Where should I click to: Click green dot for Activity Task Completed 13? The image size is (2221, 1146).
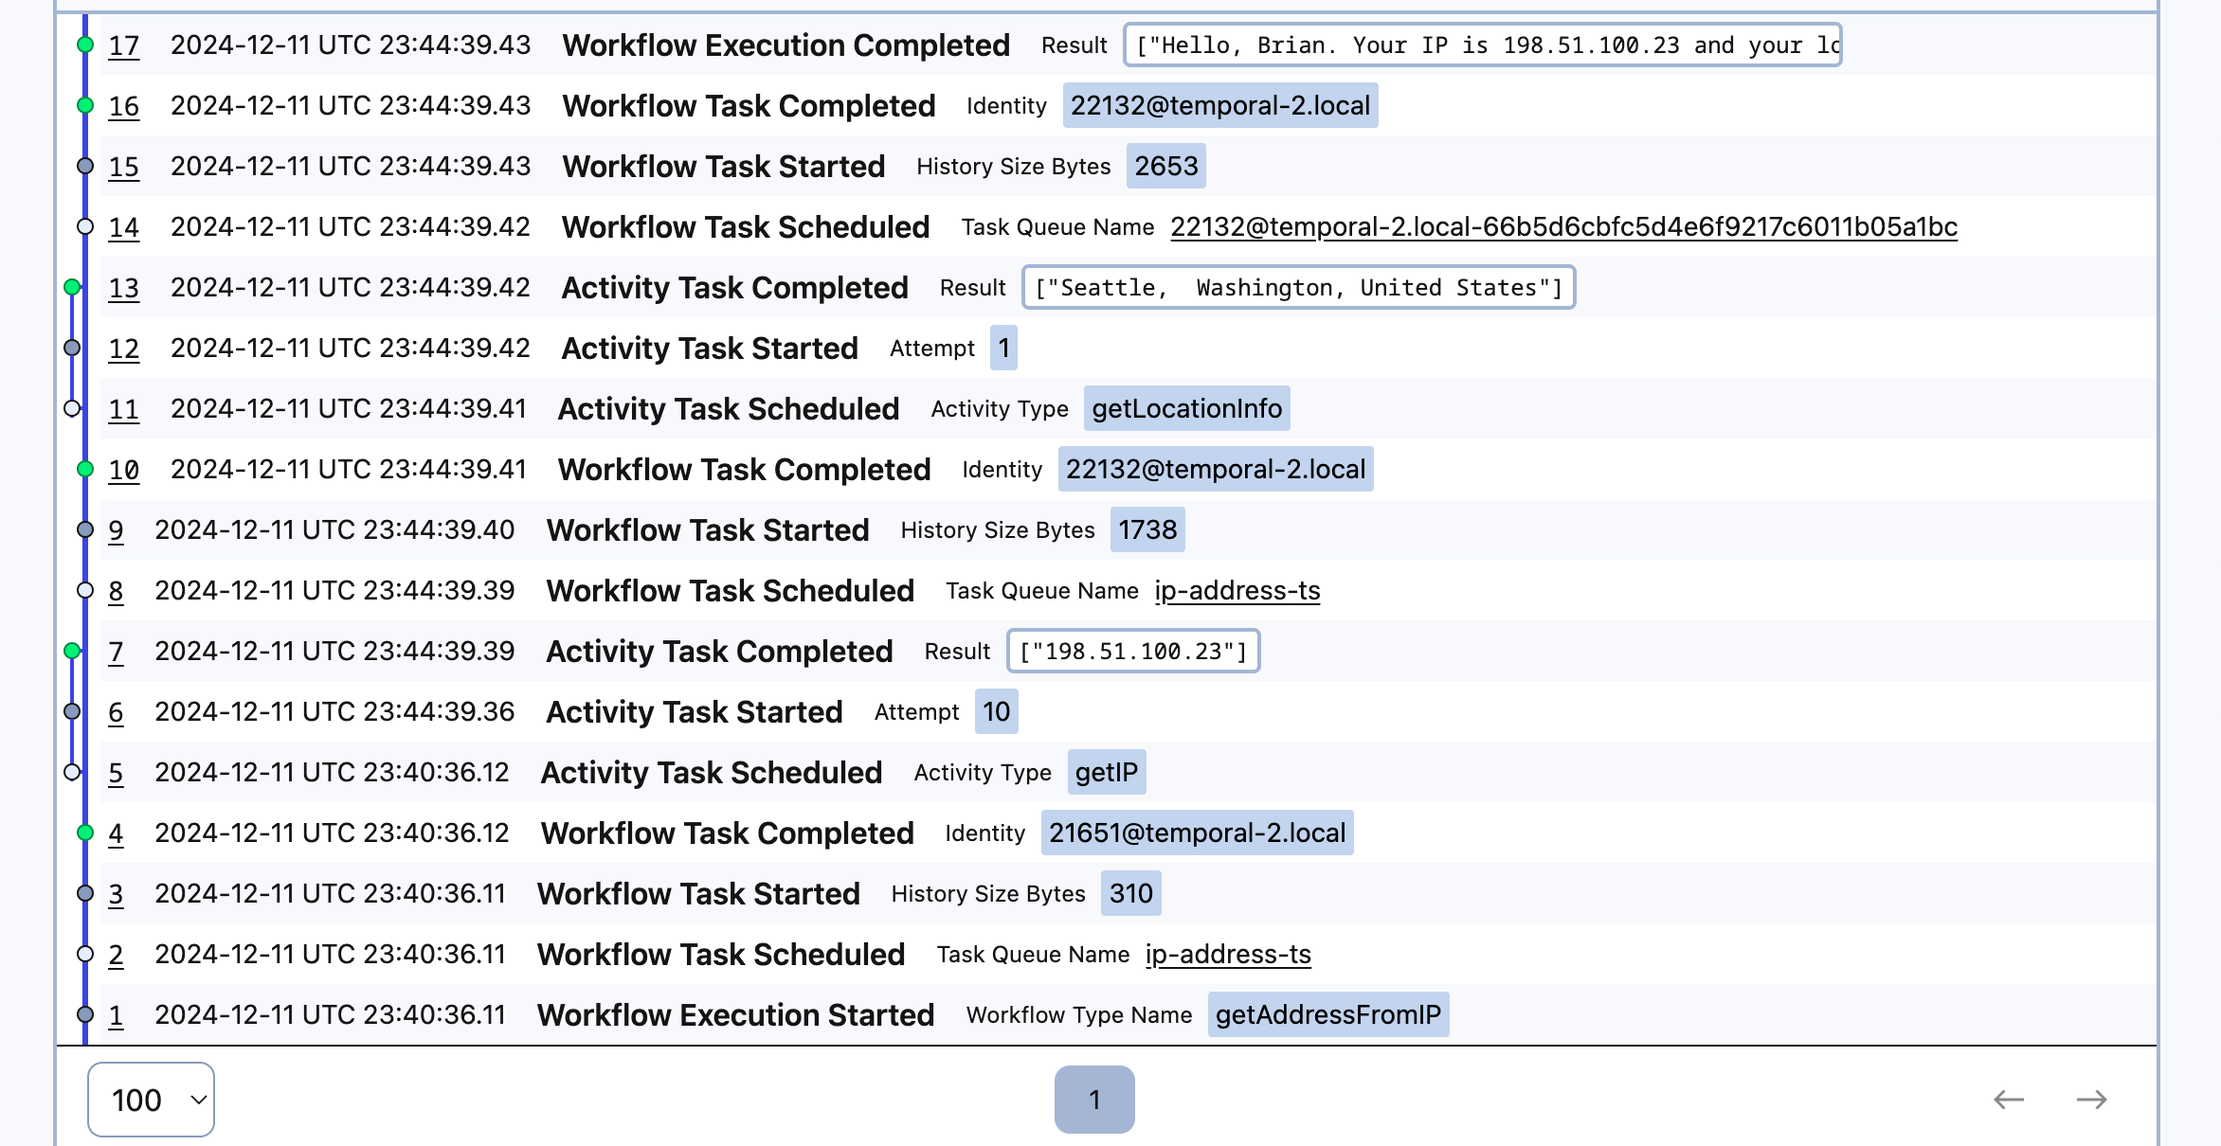tap(72, 287)
